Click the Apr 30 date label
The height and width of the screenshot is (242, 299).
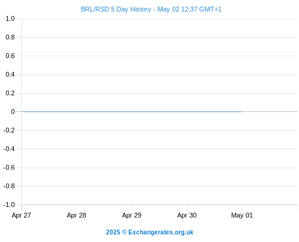(187, 215)
